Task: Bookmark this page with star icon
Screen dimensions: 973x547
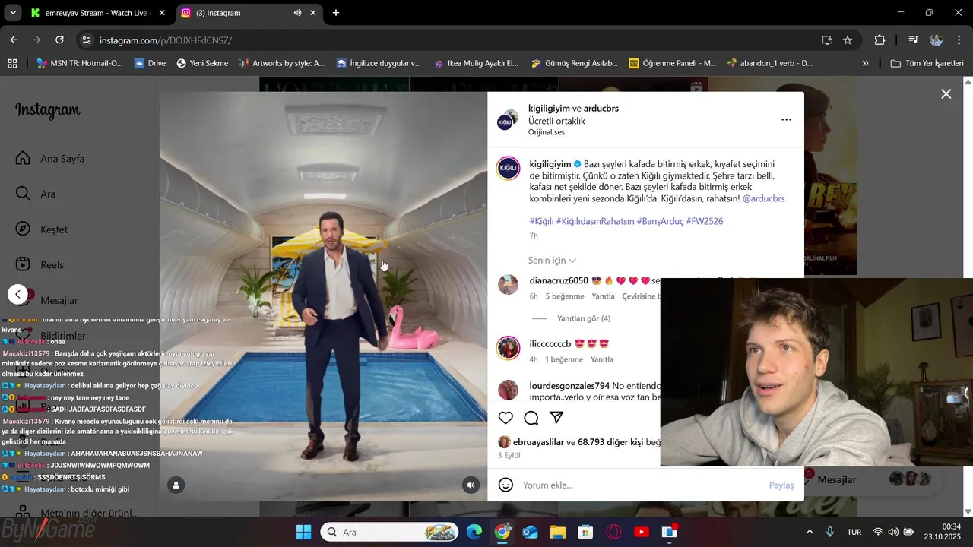Action: pyautogui.click(x=848, y=40)
